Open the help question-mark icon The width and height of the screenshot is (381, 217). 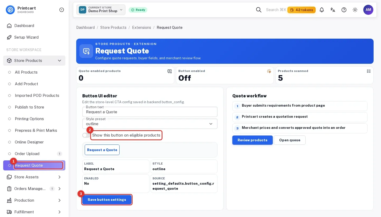pos(344,10)
